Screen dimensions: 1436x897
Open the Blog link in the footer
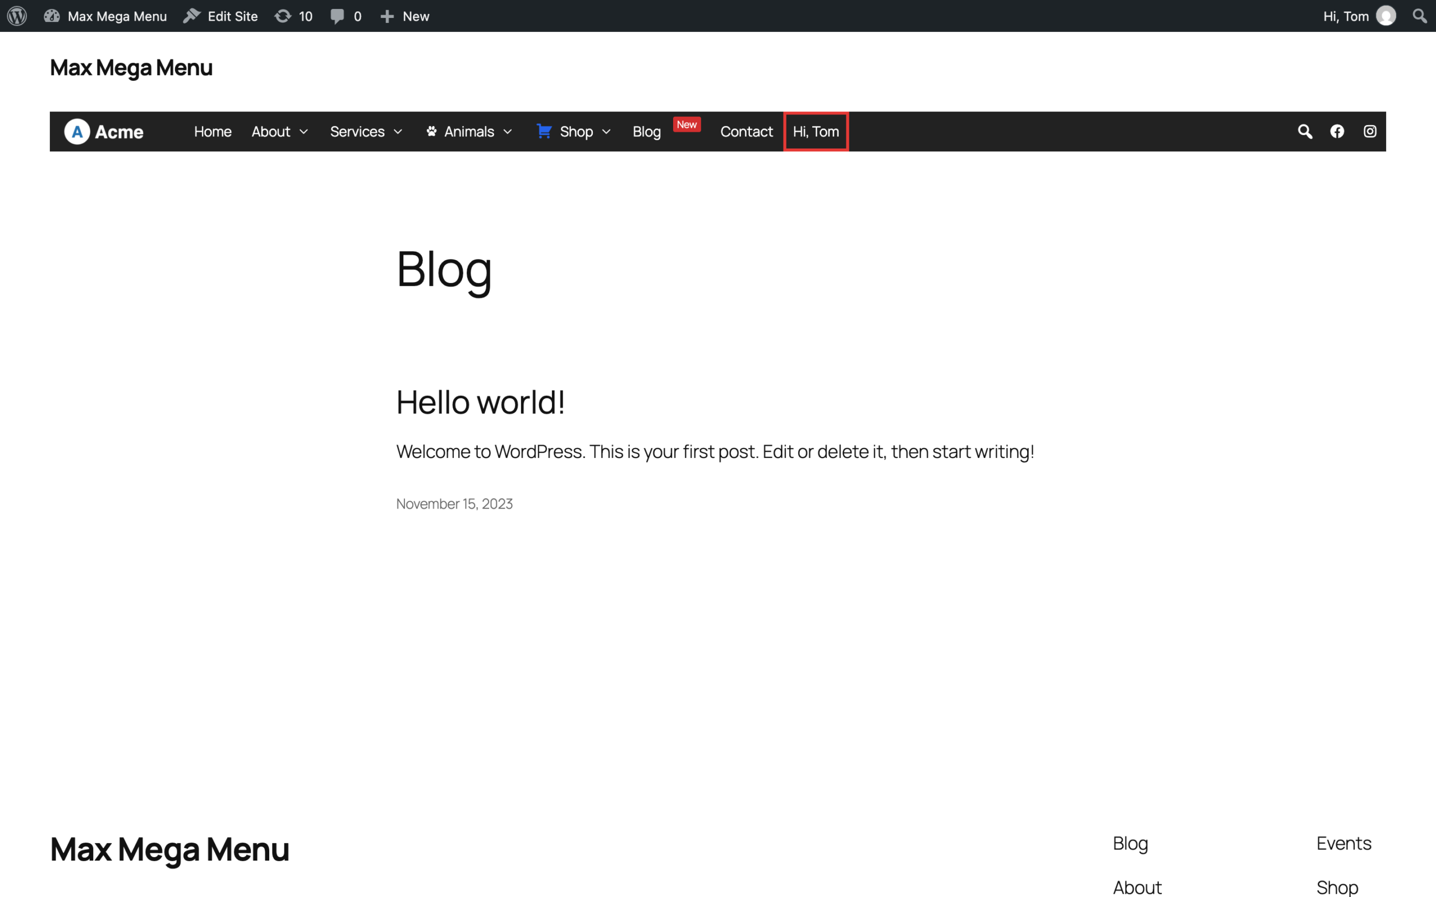[1130, 843]
